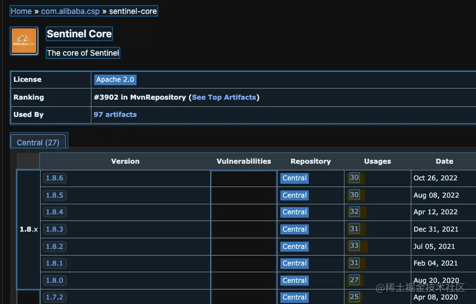Open the Apache 2.0 license badge
The image size is (476, 304).
pyautogui.click(x=115, y=80)
